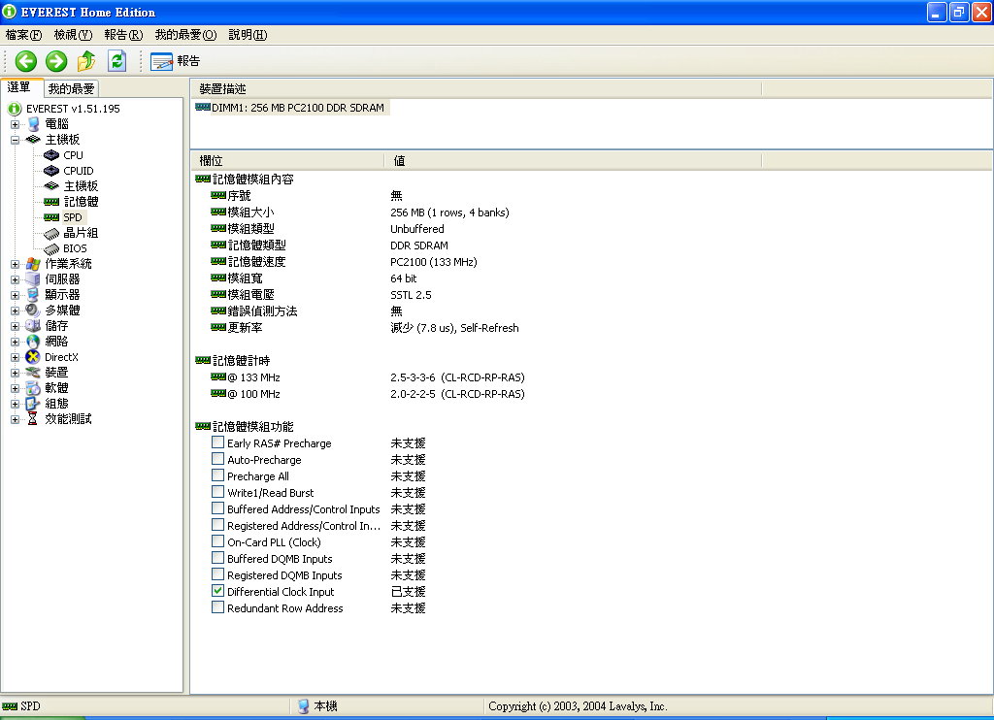Click the 裝置描述 column header
The image size is (994, 720).
(476, 88)
